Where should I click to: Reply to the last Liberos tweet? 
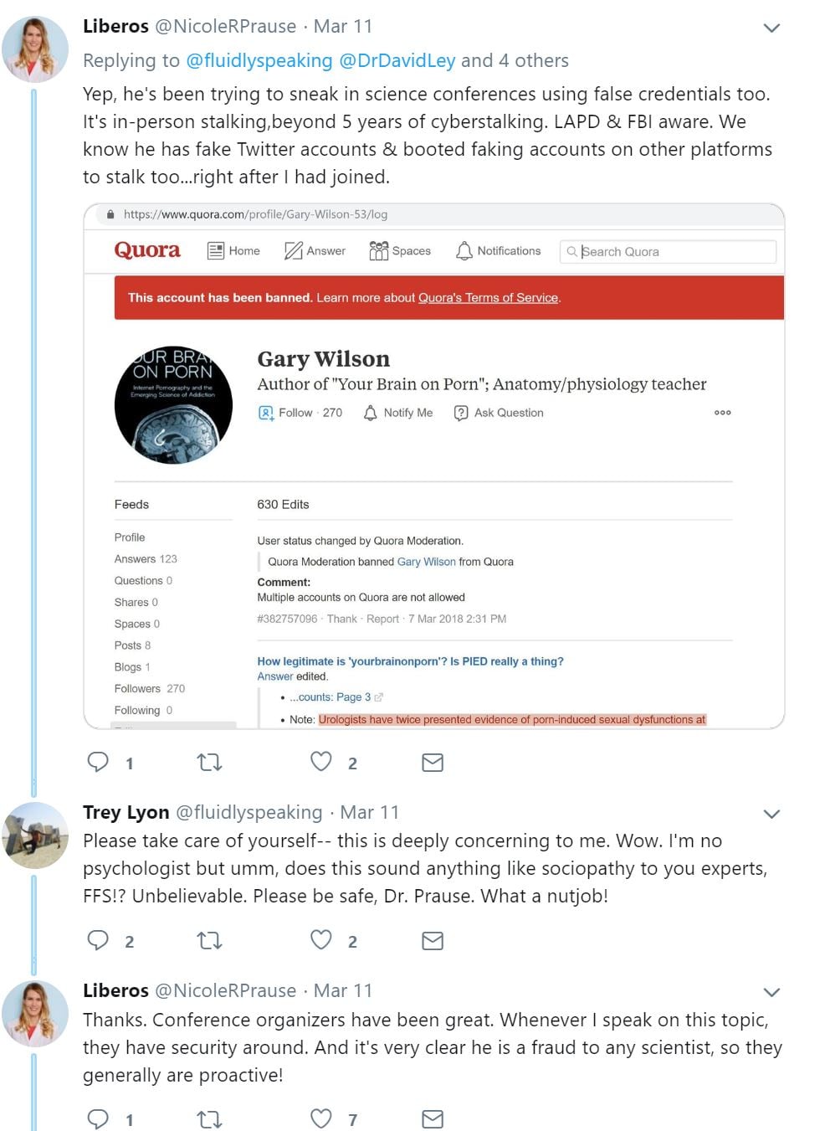[x=99, y=1118]
